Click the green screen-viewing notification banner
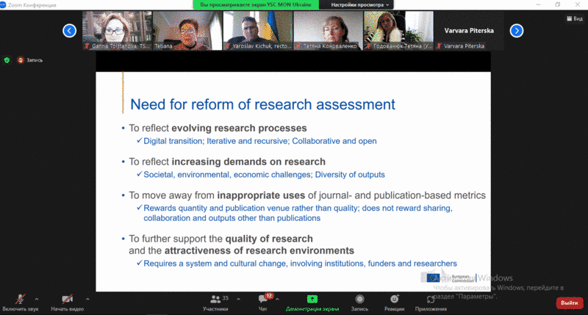 [x=257, y=4]
